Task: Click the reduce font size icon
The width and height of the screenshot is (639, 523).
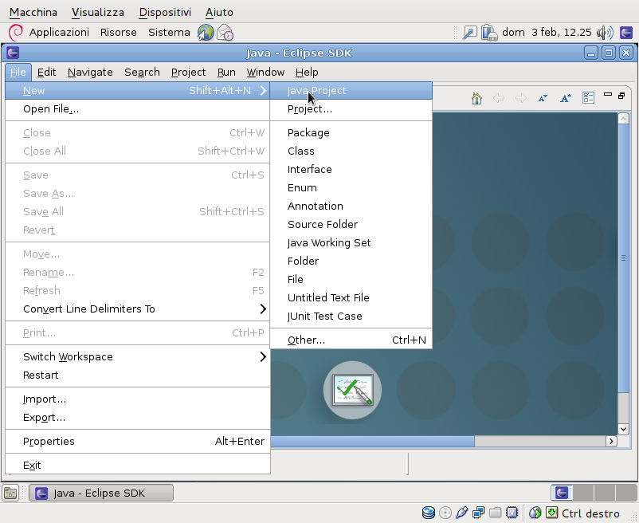Action: pyautogui.click(x=543, y=98)
